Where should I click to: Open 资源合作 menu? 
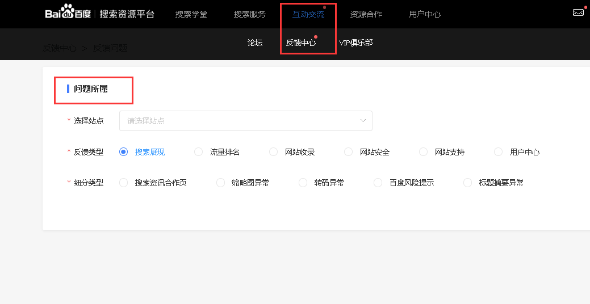[x=366, y=14]
